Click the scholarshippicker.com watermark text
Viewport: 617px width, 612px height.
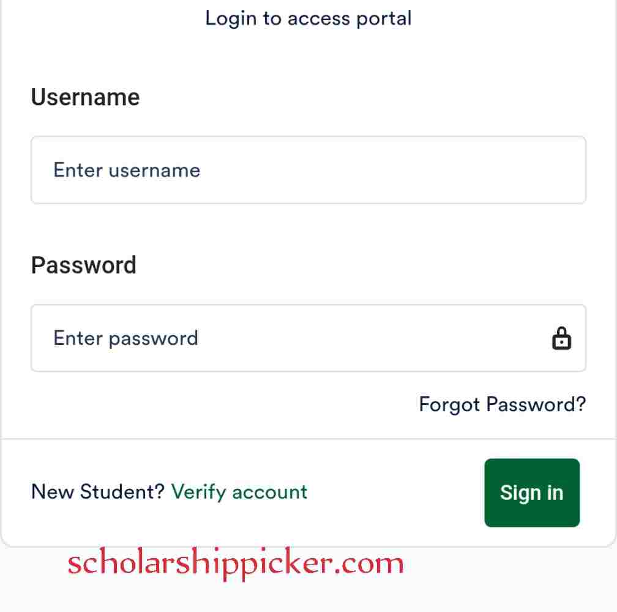coord(236,564)
